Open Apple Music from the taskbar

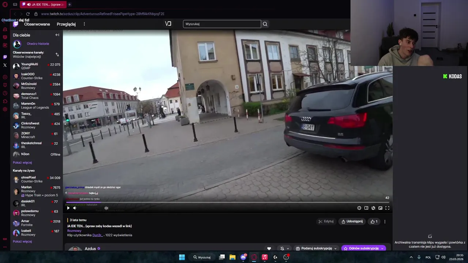(265, 257)
